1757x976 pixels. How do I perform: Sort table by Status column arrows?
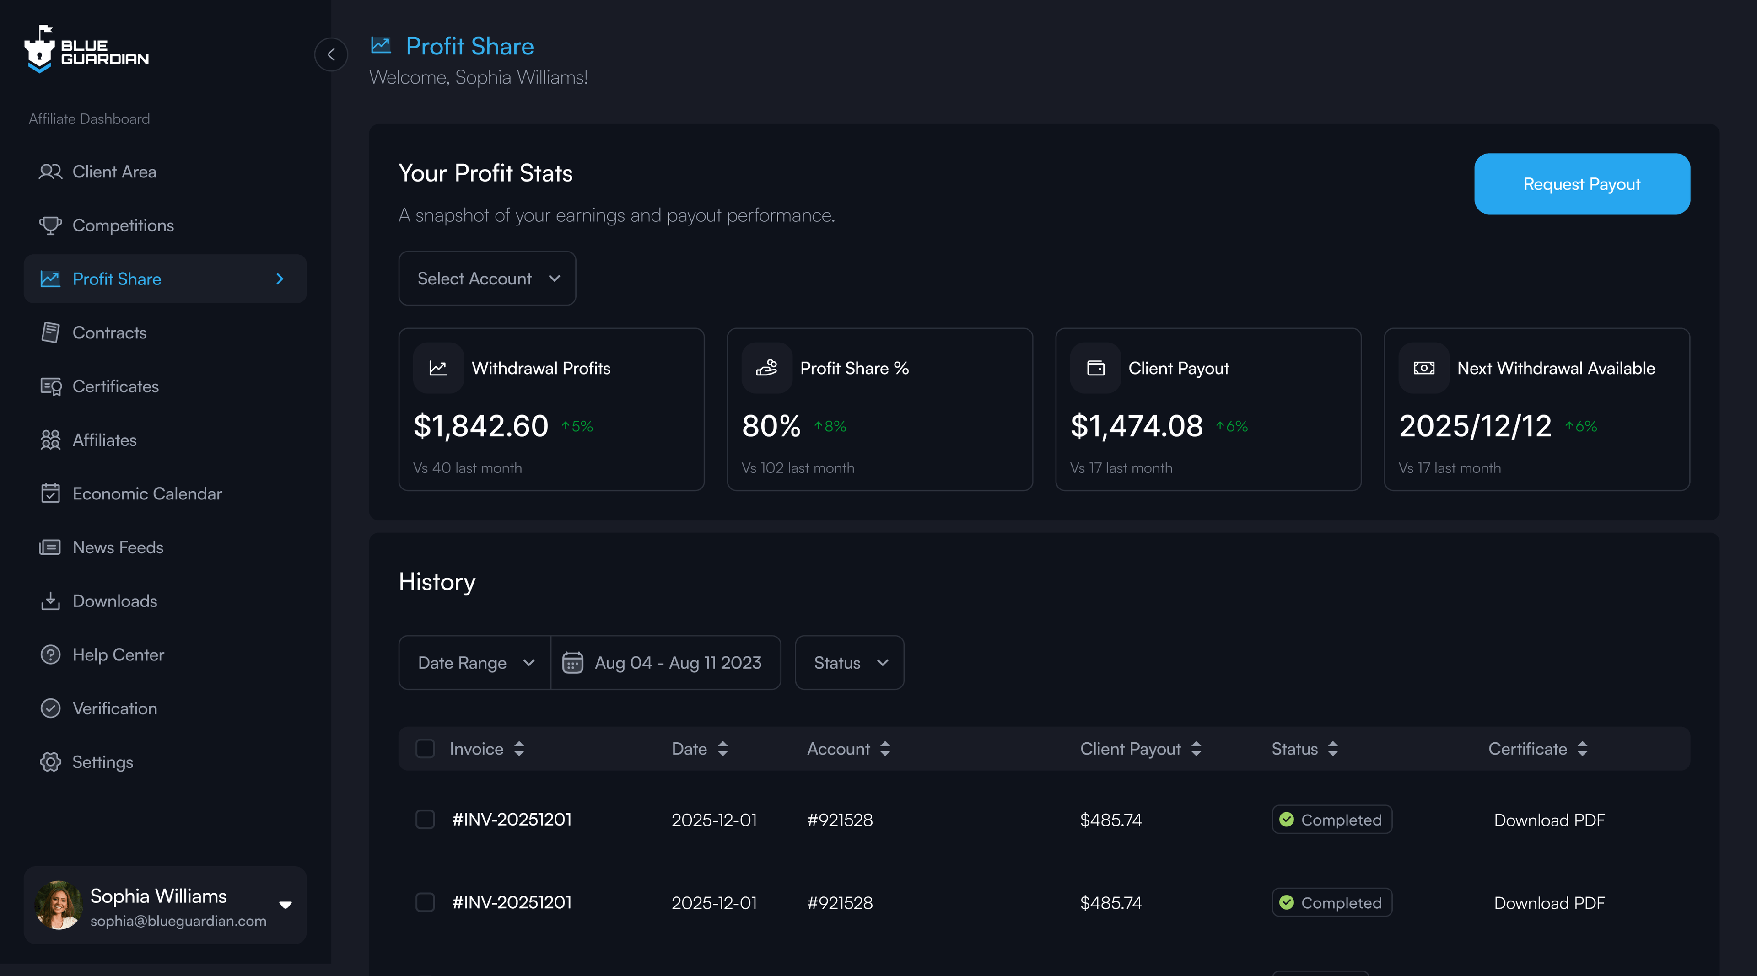tap(1333, 749)
